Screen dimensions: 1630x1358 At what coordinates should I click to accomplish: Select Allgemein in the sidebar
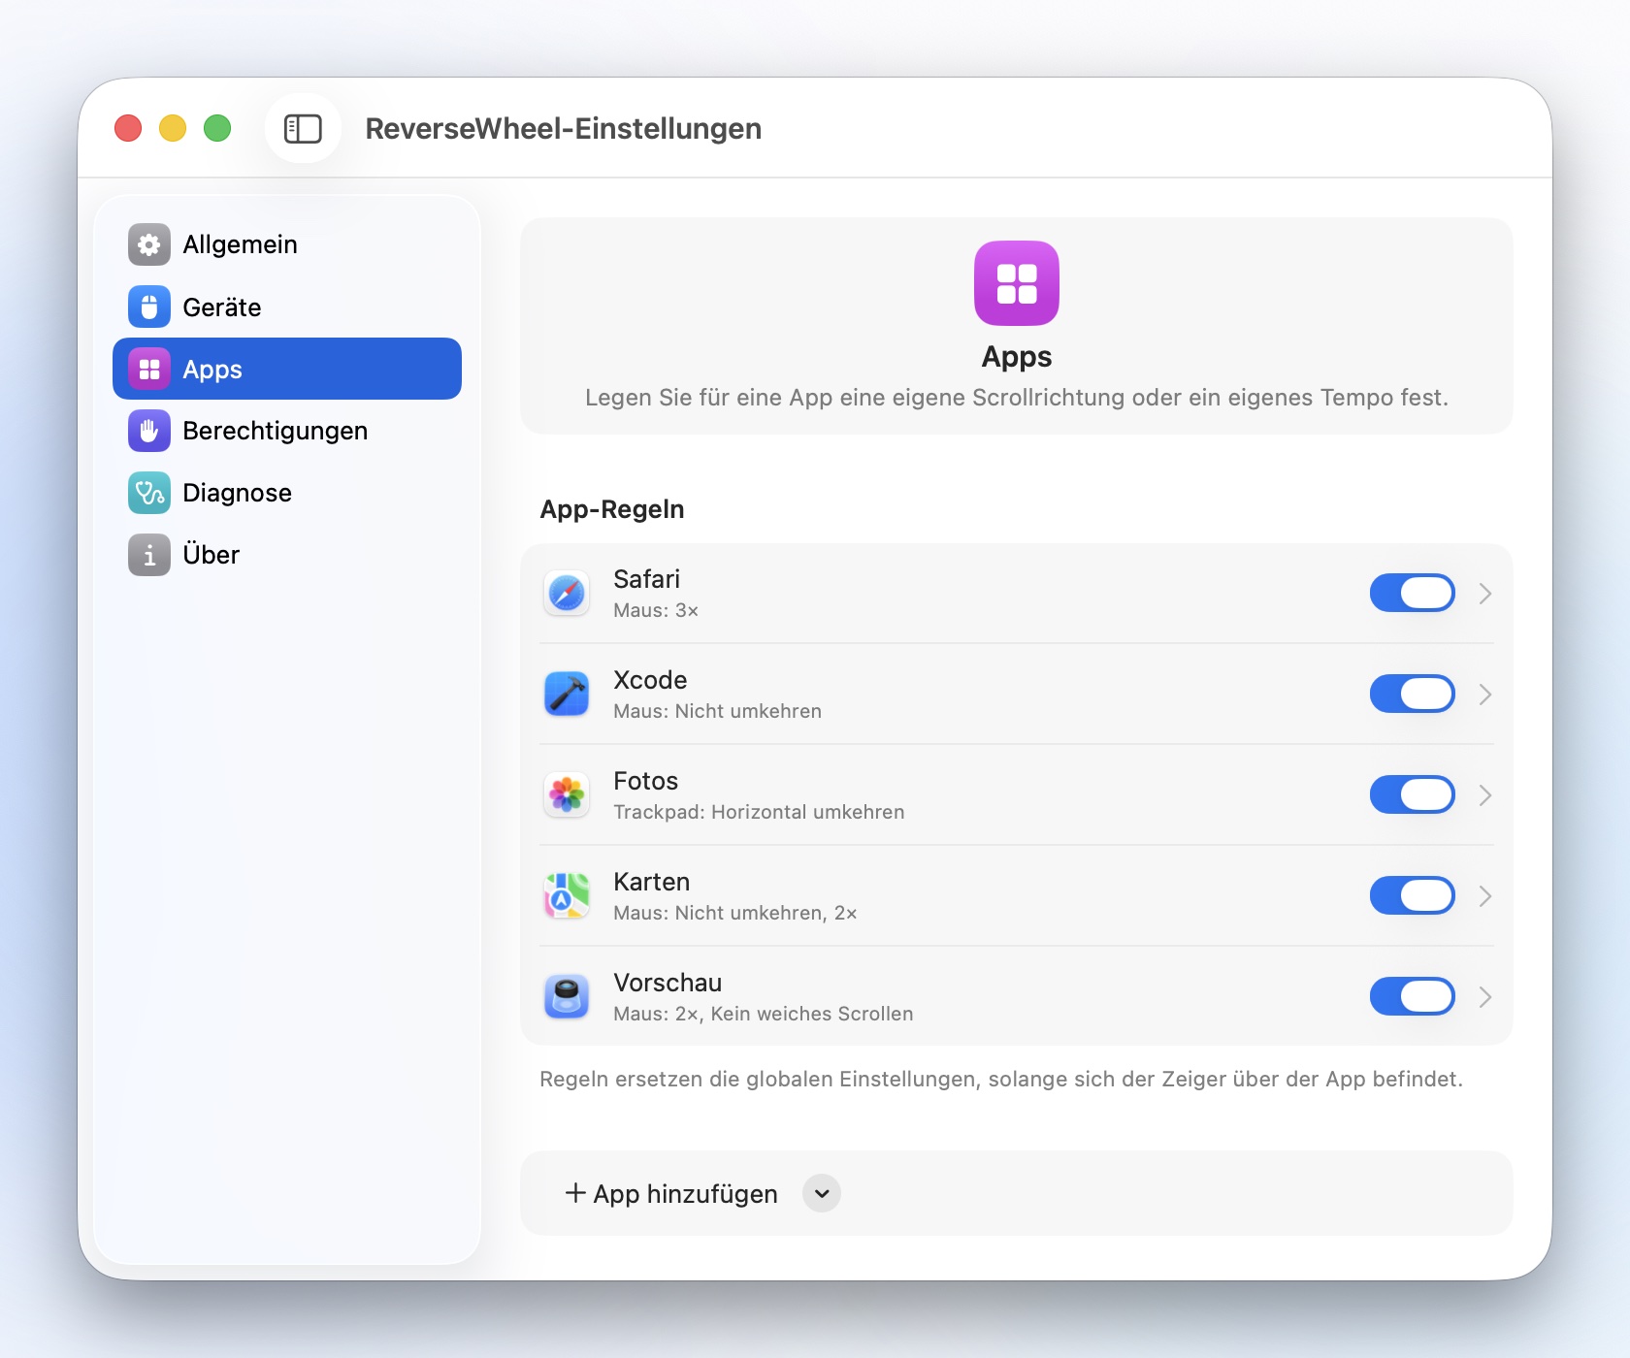287,244
